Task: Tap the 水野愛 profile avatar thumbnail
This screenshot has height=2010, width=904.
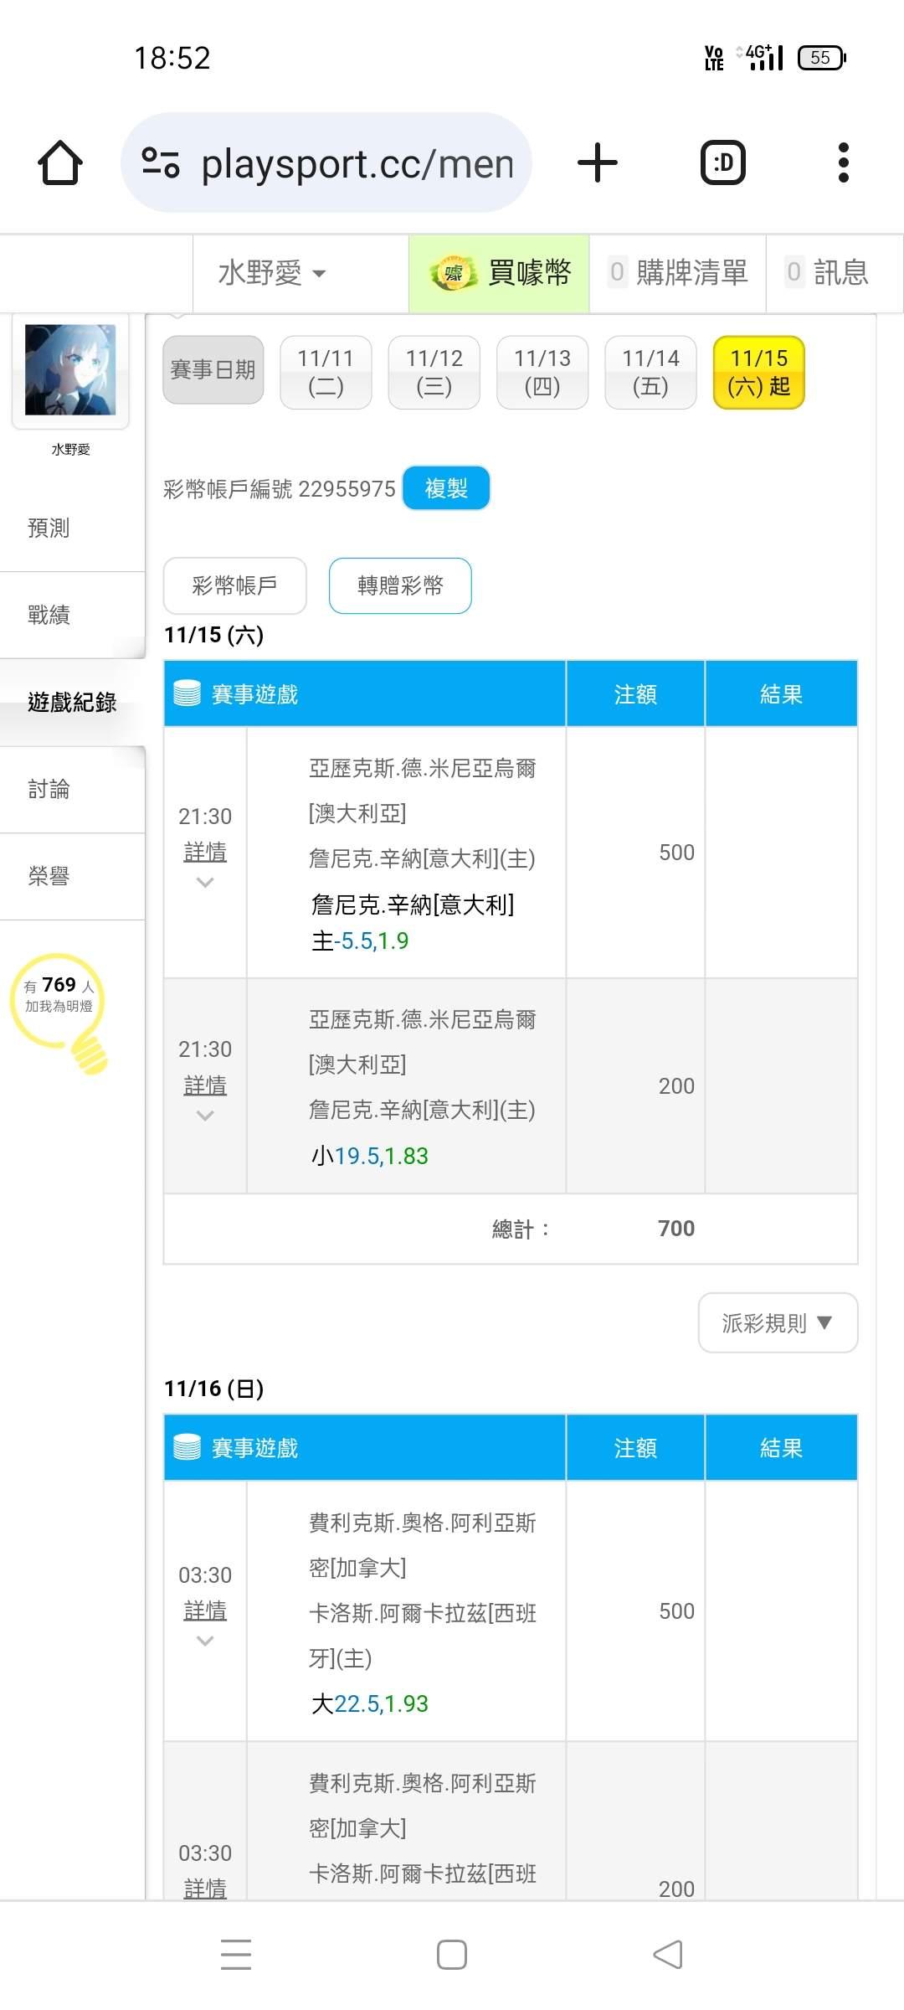Action: (x=70, y=370)
